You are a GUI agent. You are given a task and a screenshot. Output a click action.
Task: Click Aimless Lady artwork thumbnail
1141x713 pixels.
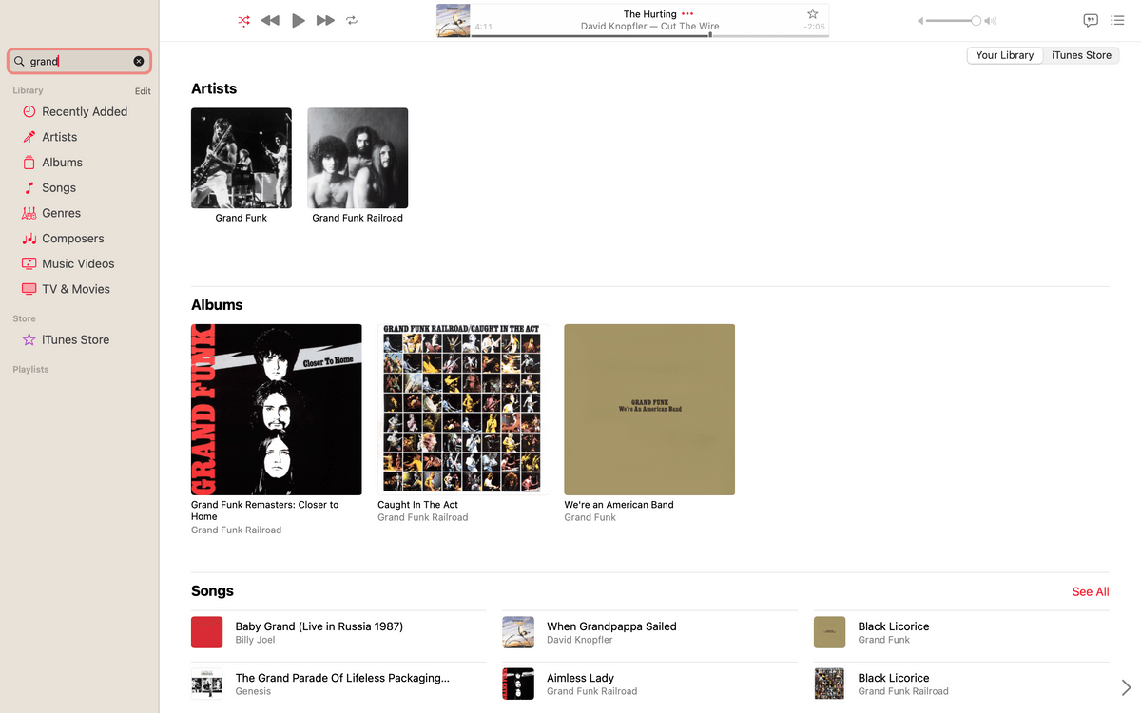click(x=518, y=684)
